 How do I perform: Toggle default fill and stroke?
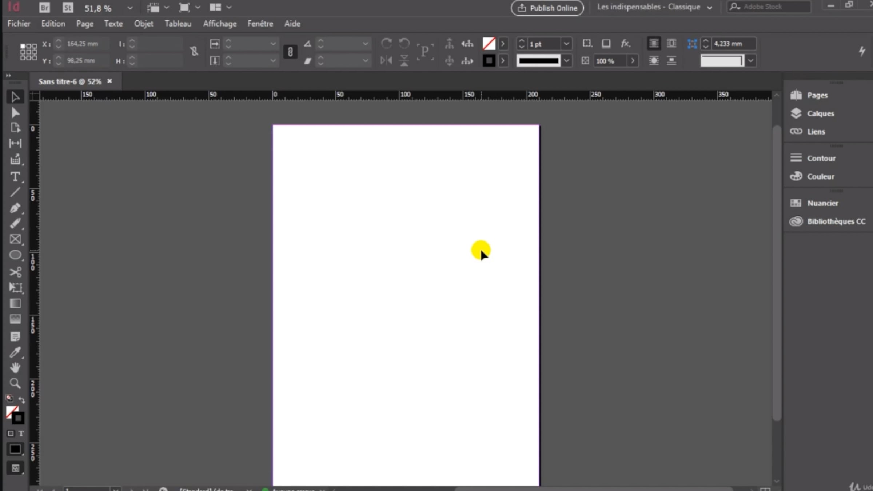pyautogui.click(x=9, y=398)
